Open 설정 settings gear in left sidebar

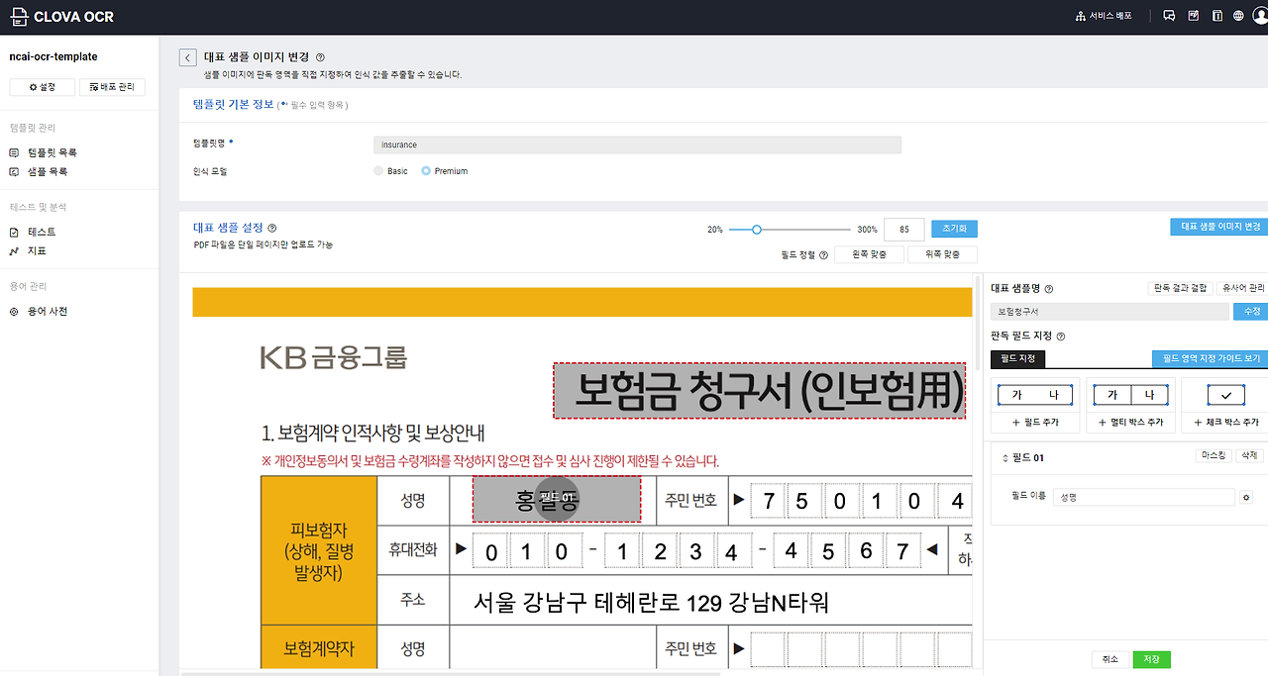click(42, 86)
